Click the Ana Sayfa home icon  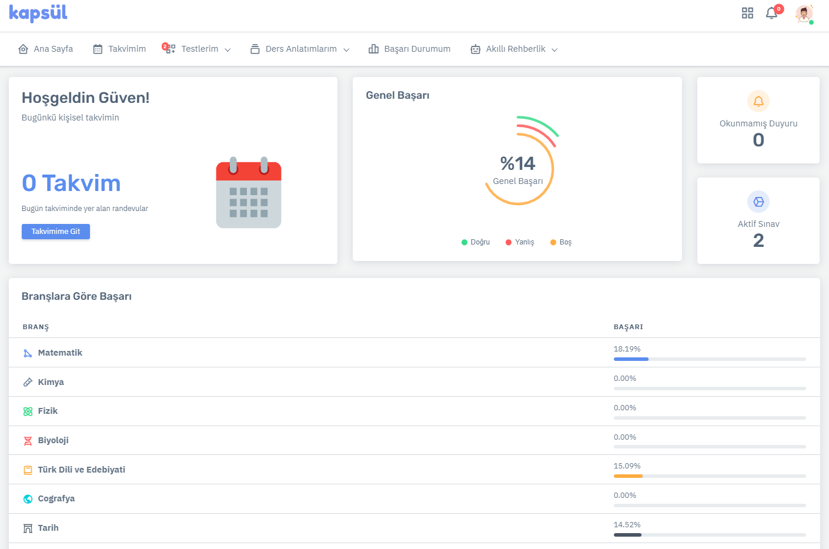pos(24,49)
